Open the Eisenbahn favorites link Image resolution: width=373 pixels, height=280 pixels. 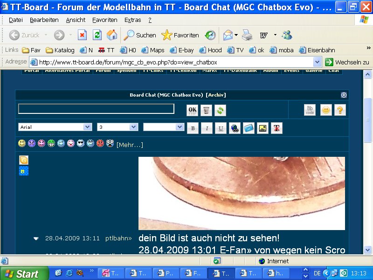tap(317, 50)
